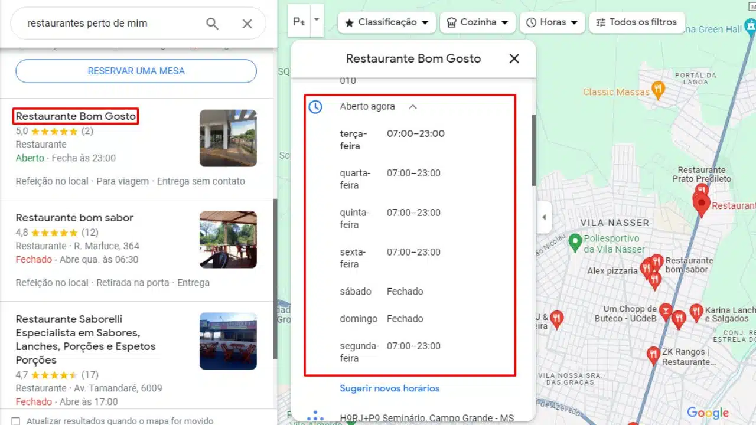Open Restaurante Bom Gosto photo thumbnail

tap(228, 138)
